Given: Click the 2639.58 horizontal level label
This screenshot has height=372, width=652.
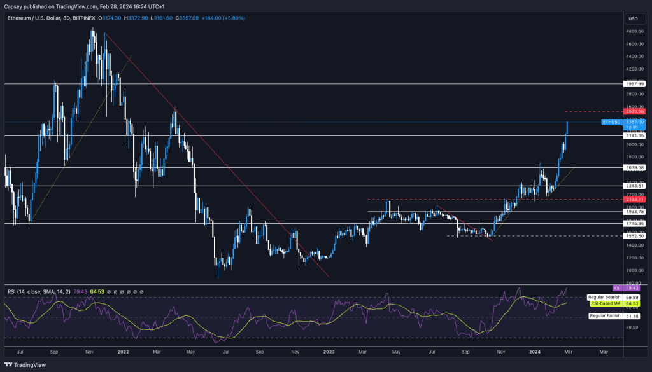Looking at the screenshot, I should [x=635, y=167].
